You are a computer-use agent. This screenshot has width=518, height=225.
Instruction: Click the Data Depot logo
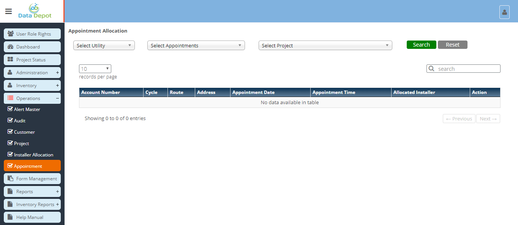[35, 11]
